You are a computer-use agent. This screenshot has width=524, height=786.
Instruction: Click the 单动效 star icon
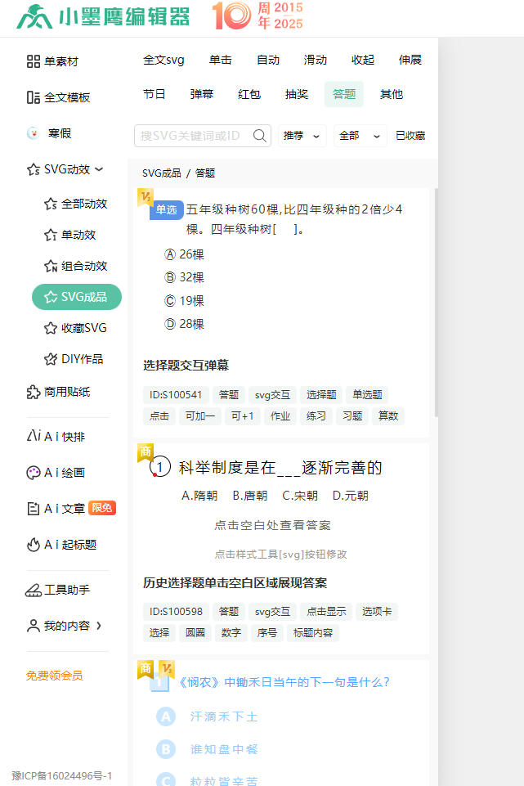51,235
